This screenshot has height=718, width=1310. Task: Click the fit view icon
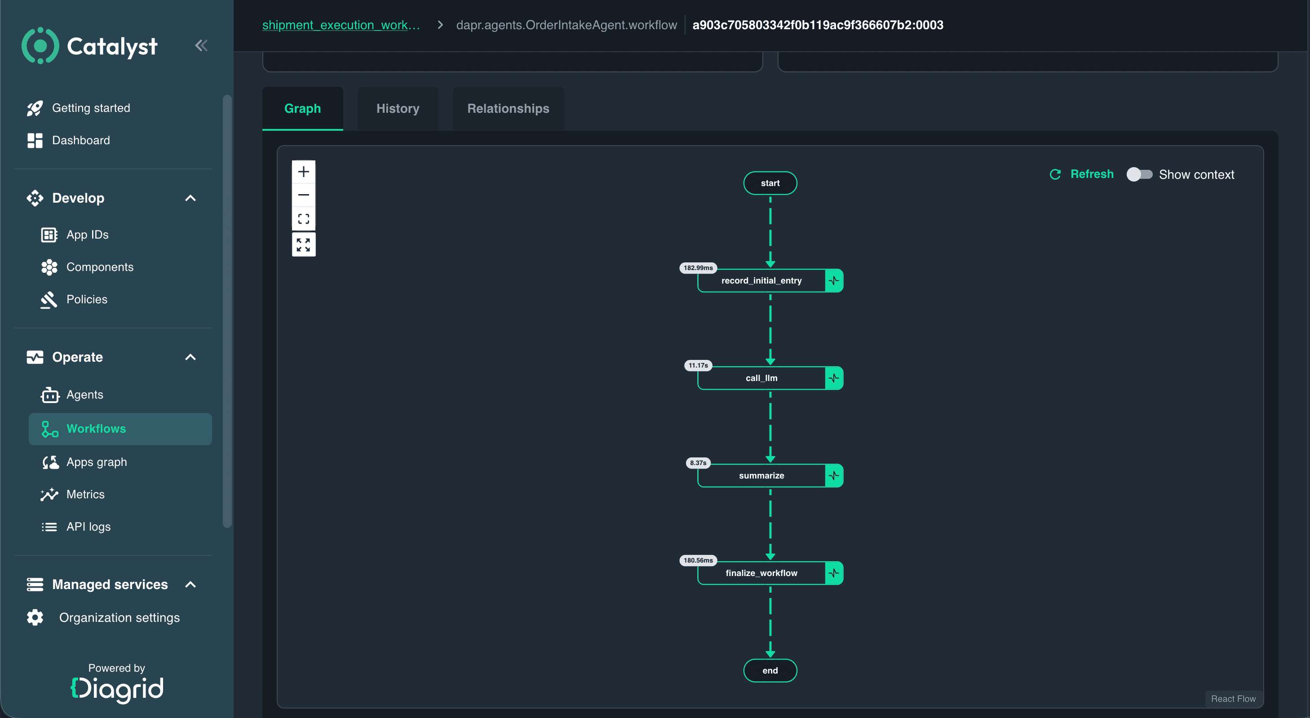304,219
